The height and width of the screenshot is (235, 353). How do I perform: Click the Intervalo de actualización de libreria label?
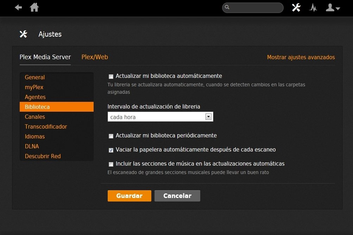pyautogui.click(x=154, y=106)
